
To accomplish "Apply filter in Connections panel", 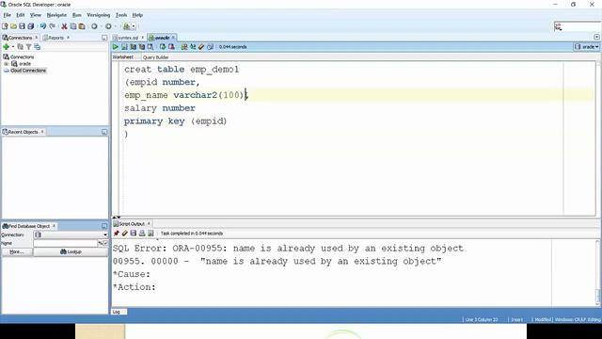I will (29, 47).
